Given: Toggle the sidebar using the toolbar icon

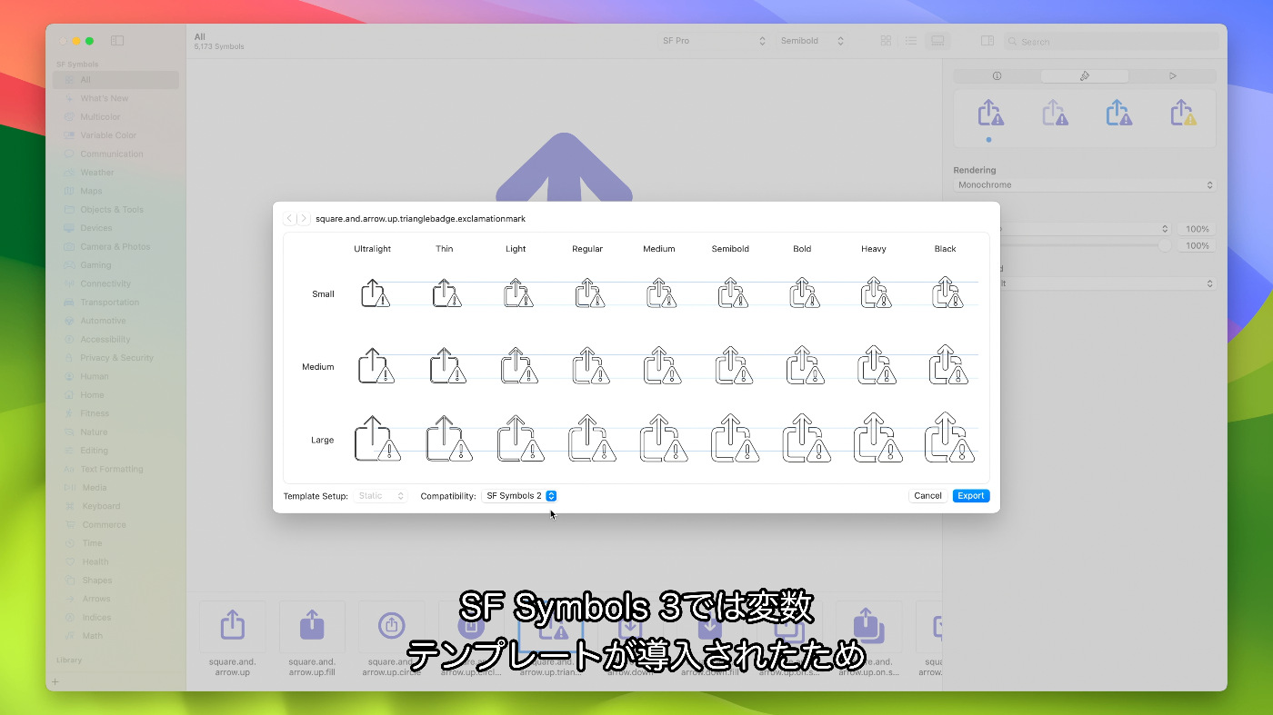Looking at the screenshot, I should pyautogui.click(x=117, y=41).
